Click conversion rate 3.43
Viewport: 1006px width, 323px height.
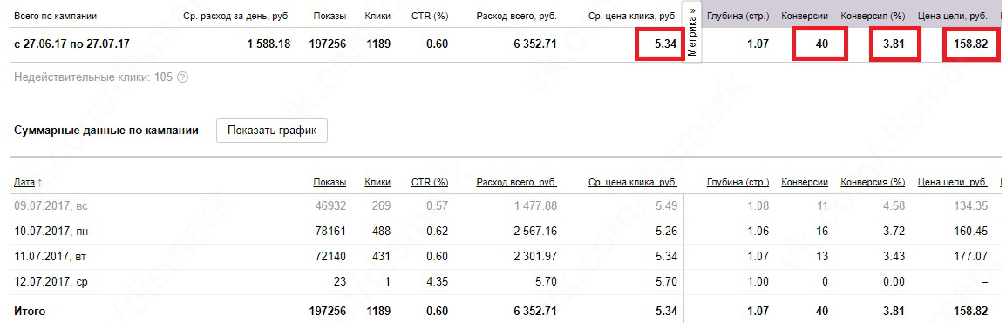click(x=895, y=256)
